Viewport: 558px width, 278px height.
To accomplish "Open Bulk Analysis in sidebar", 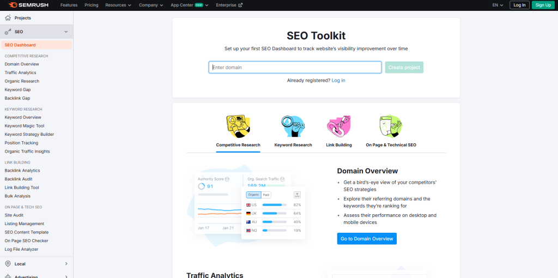I will pos(17,196).
